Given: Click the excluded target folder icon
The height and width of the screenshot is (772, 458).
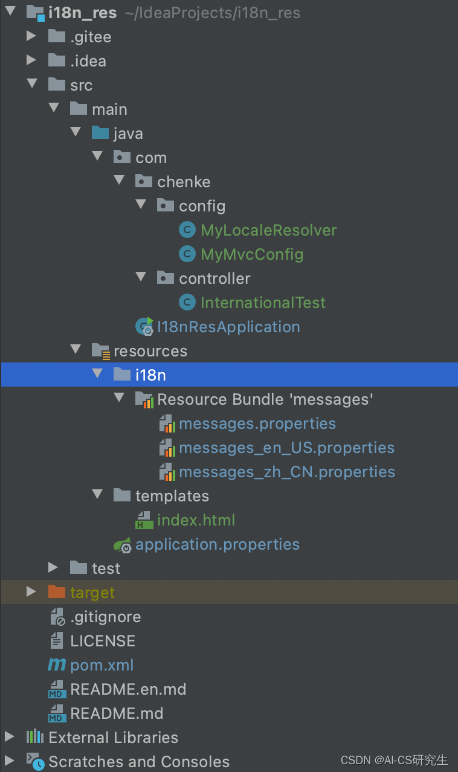Looking at the screenshot, I should pos(56,592).
